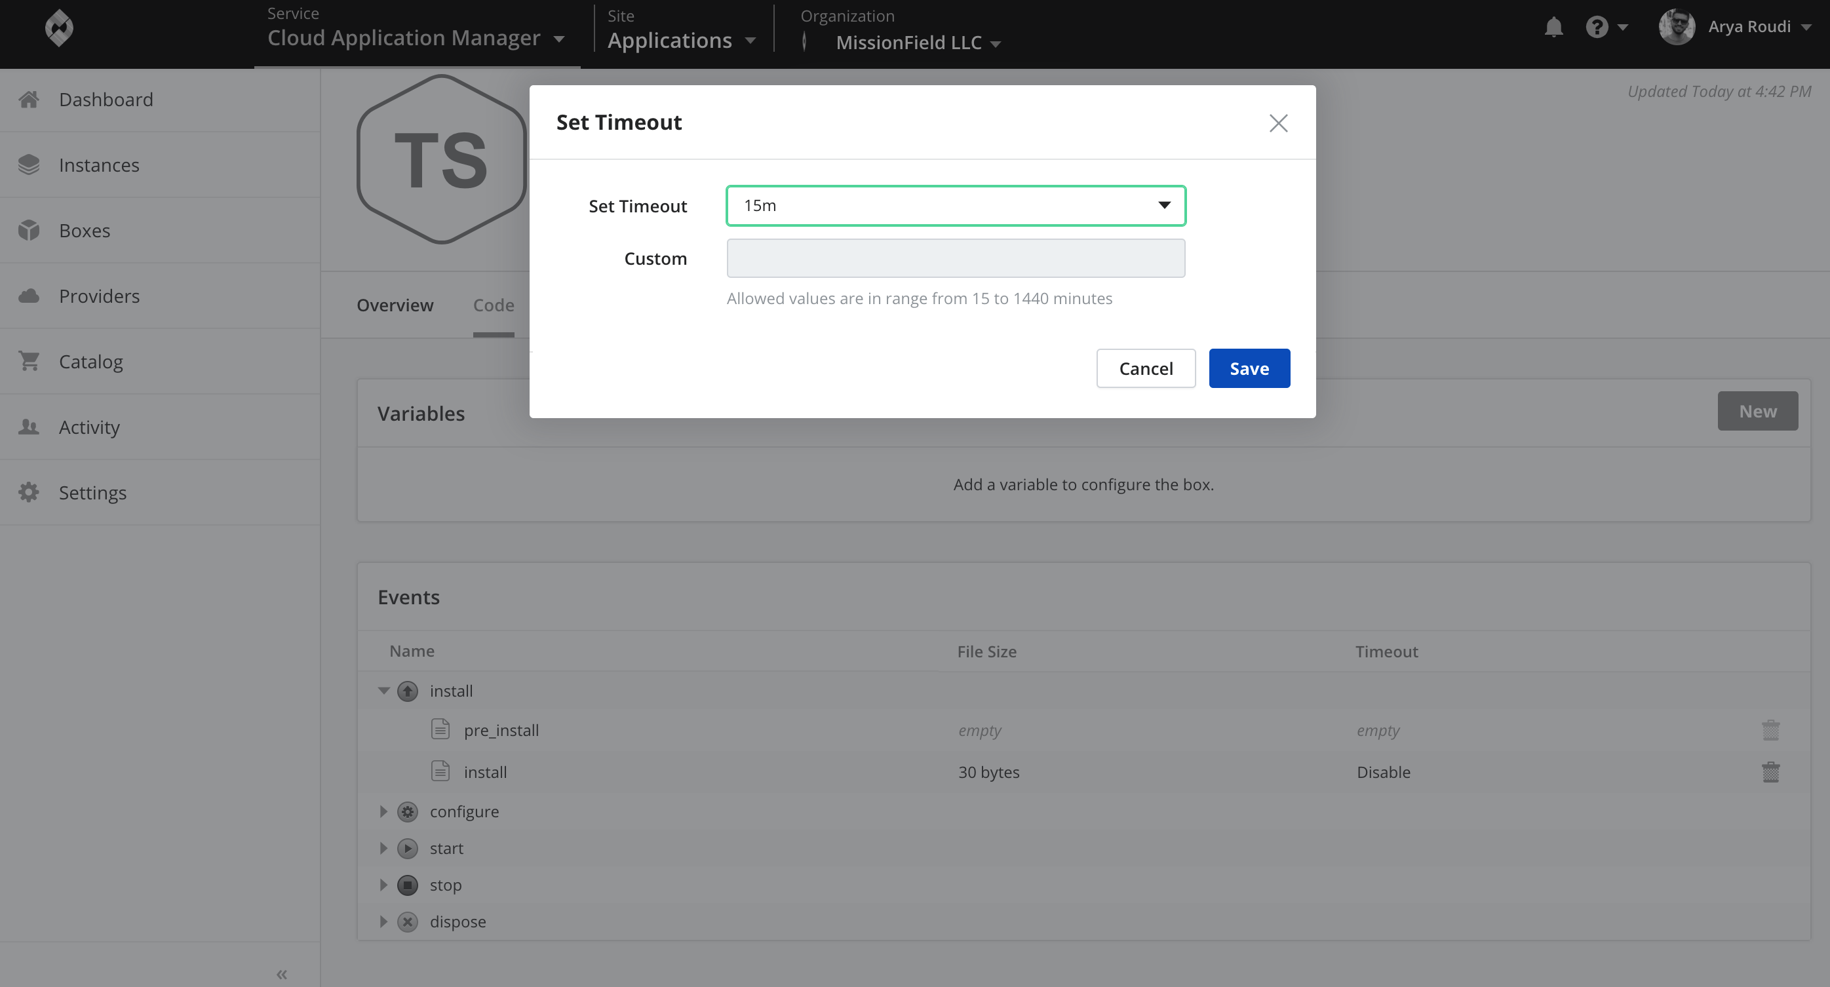
Task: Click the Activity sidebar icon
Action: coord(30,427)
